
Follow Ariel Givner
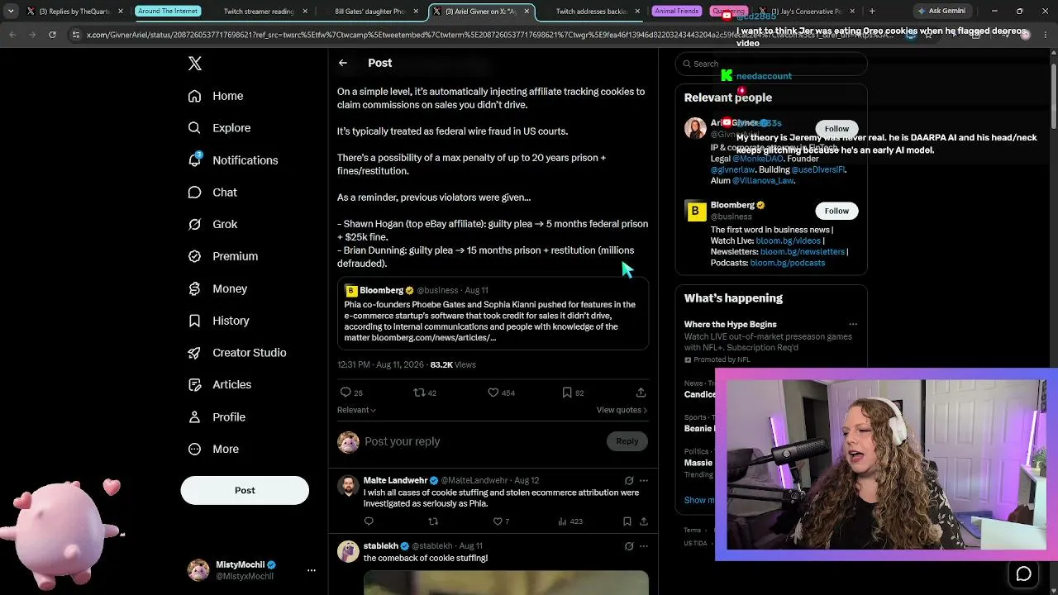point(836,129)
